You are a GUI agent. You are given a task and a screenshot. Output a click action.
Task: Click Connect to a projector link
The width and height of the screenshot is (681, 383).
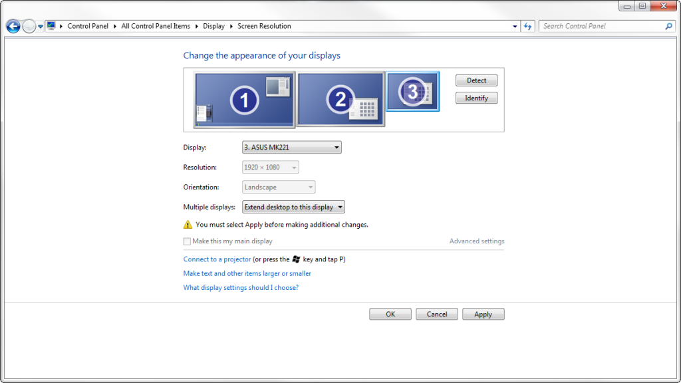(x=217, y=259)
